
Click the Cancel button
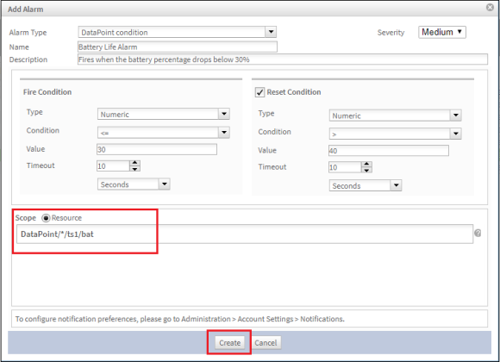266,343
